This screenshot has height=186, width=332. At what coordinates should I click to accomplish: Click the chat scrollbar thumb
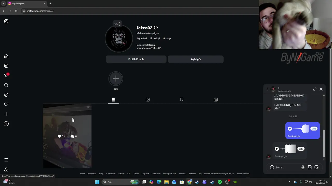(324, 144)
